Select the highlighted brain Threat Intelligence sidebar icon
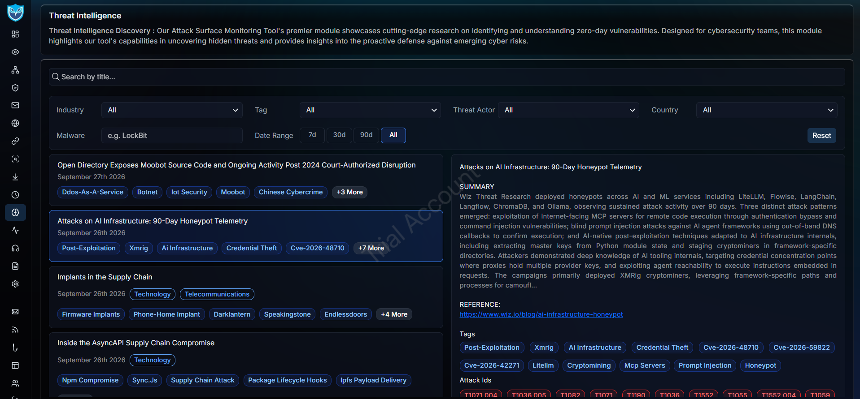This screenshot has width=860, height=399. (x=15, y=212)
